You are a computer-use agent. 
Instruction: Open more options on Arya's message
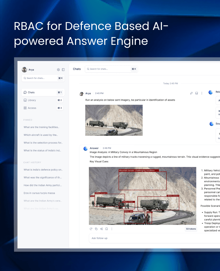[x=202, y=93]
